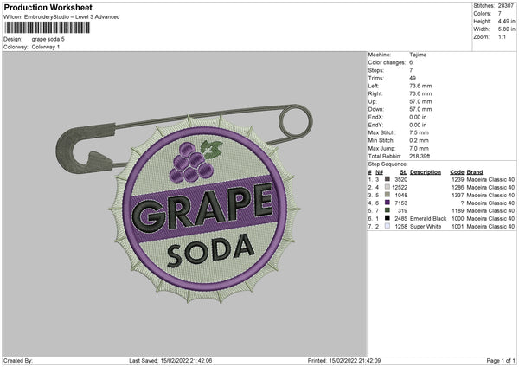Click the 'Printed: 15/02/2022 21:42:09' text
Image resolution: width=519 pixels, height=367 pixels.
pos(344,360)
